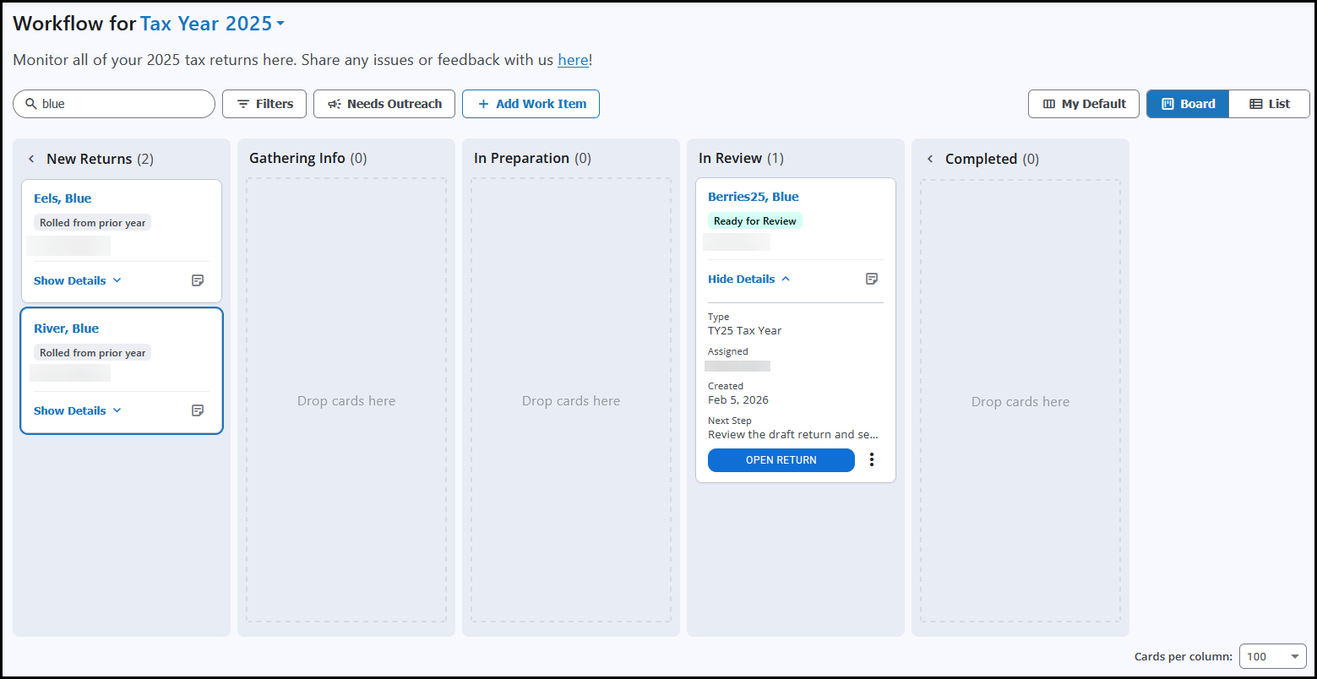Click 'Rolled from prior year' tag on River card
This screenshot has width=1317, height=679.
(x=93, y=353)
